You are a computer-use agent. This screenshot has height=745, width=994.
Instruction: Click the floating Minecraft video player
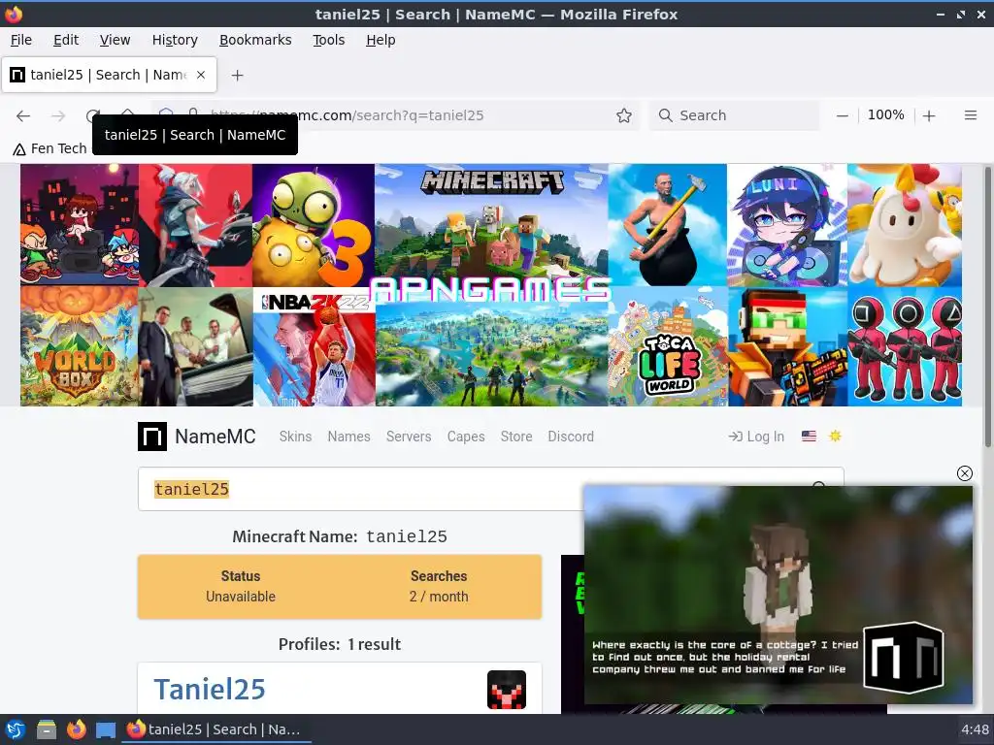pyautogui.click(x=778, y=595)
